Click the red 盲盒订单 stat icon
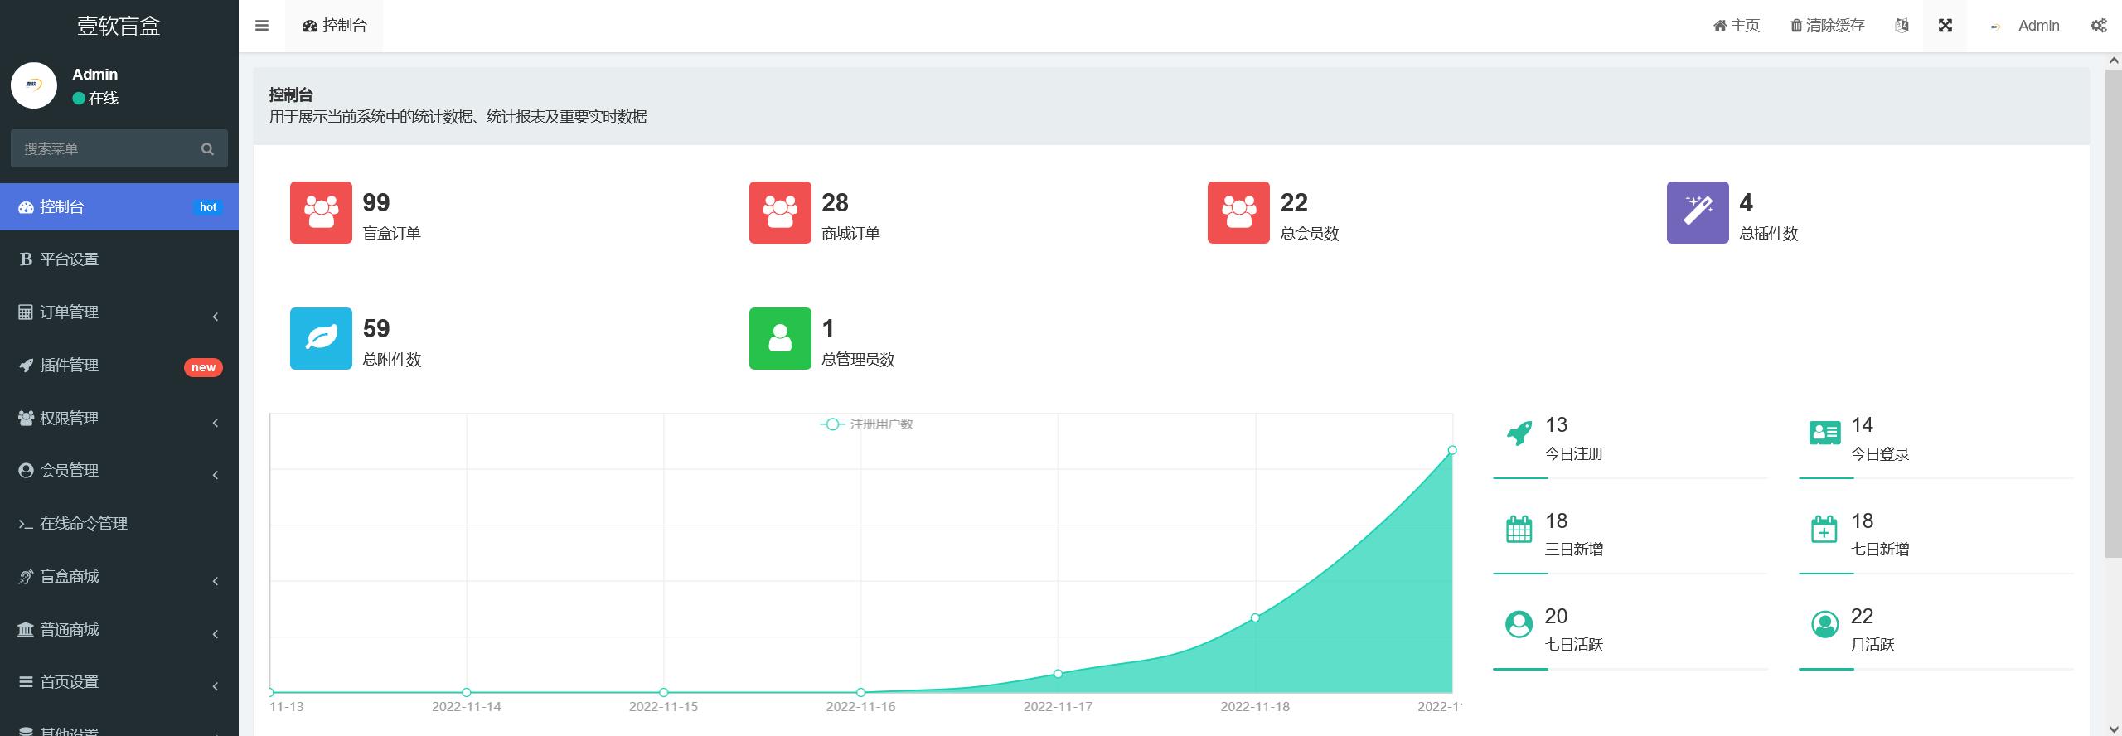The image size is (2122, 736). tap(321, 212)
